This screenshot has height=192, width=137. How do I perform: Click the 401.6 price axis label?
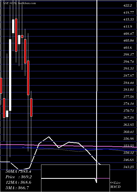pyautogui.click(x=128, y=47)
